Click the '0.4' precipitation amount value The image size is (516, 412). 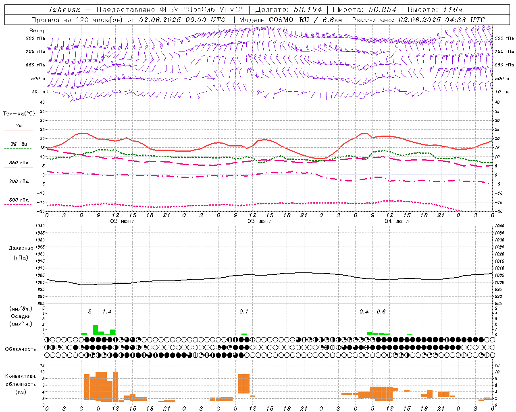364,312
